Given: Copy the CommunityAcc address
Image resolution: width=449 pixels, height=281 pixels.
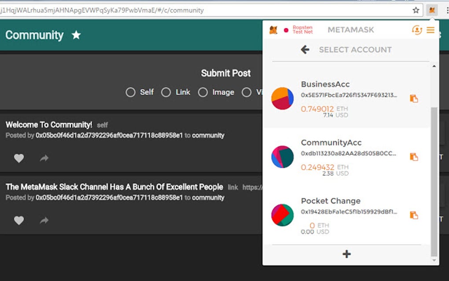Looking at the screenshot, I should [x=414, y=157].
